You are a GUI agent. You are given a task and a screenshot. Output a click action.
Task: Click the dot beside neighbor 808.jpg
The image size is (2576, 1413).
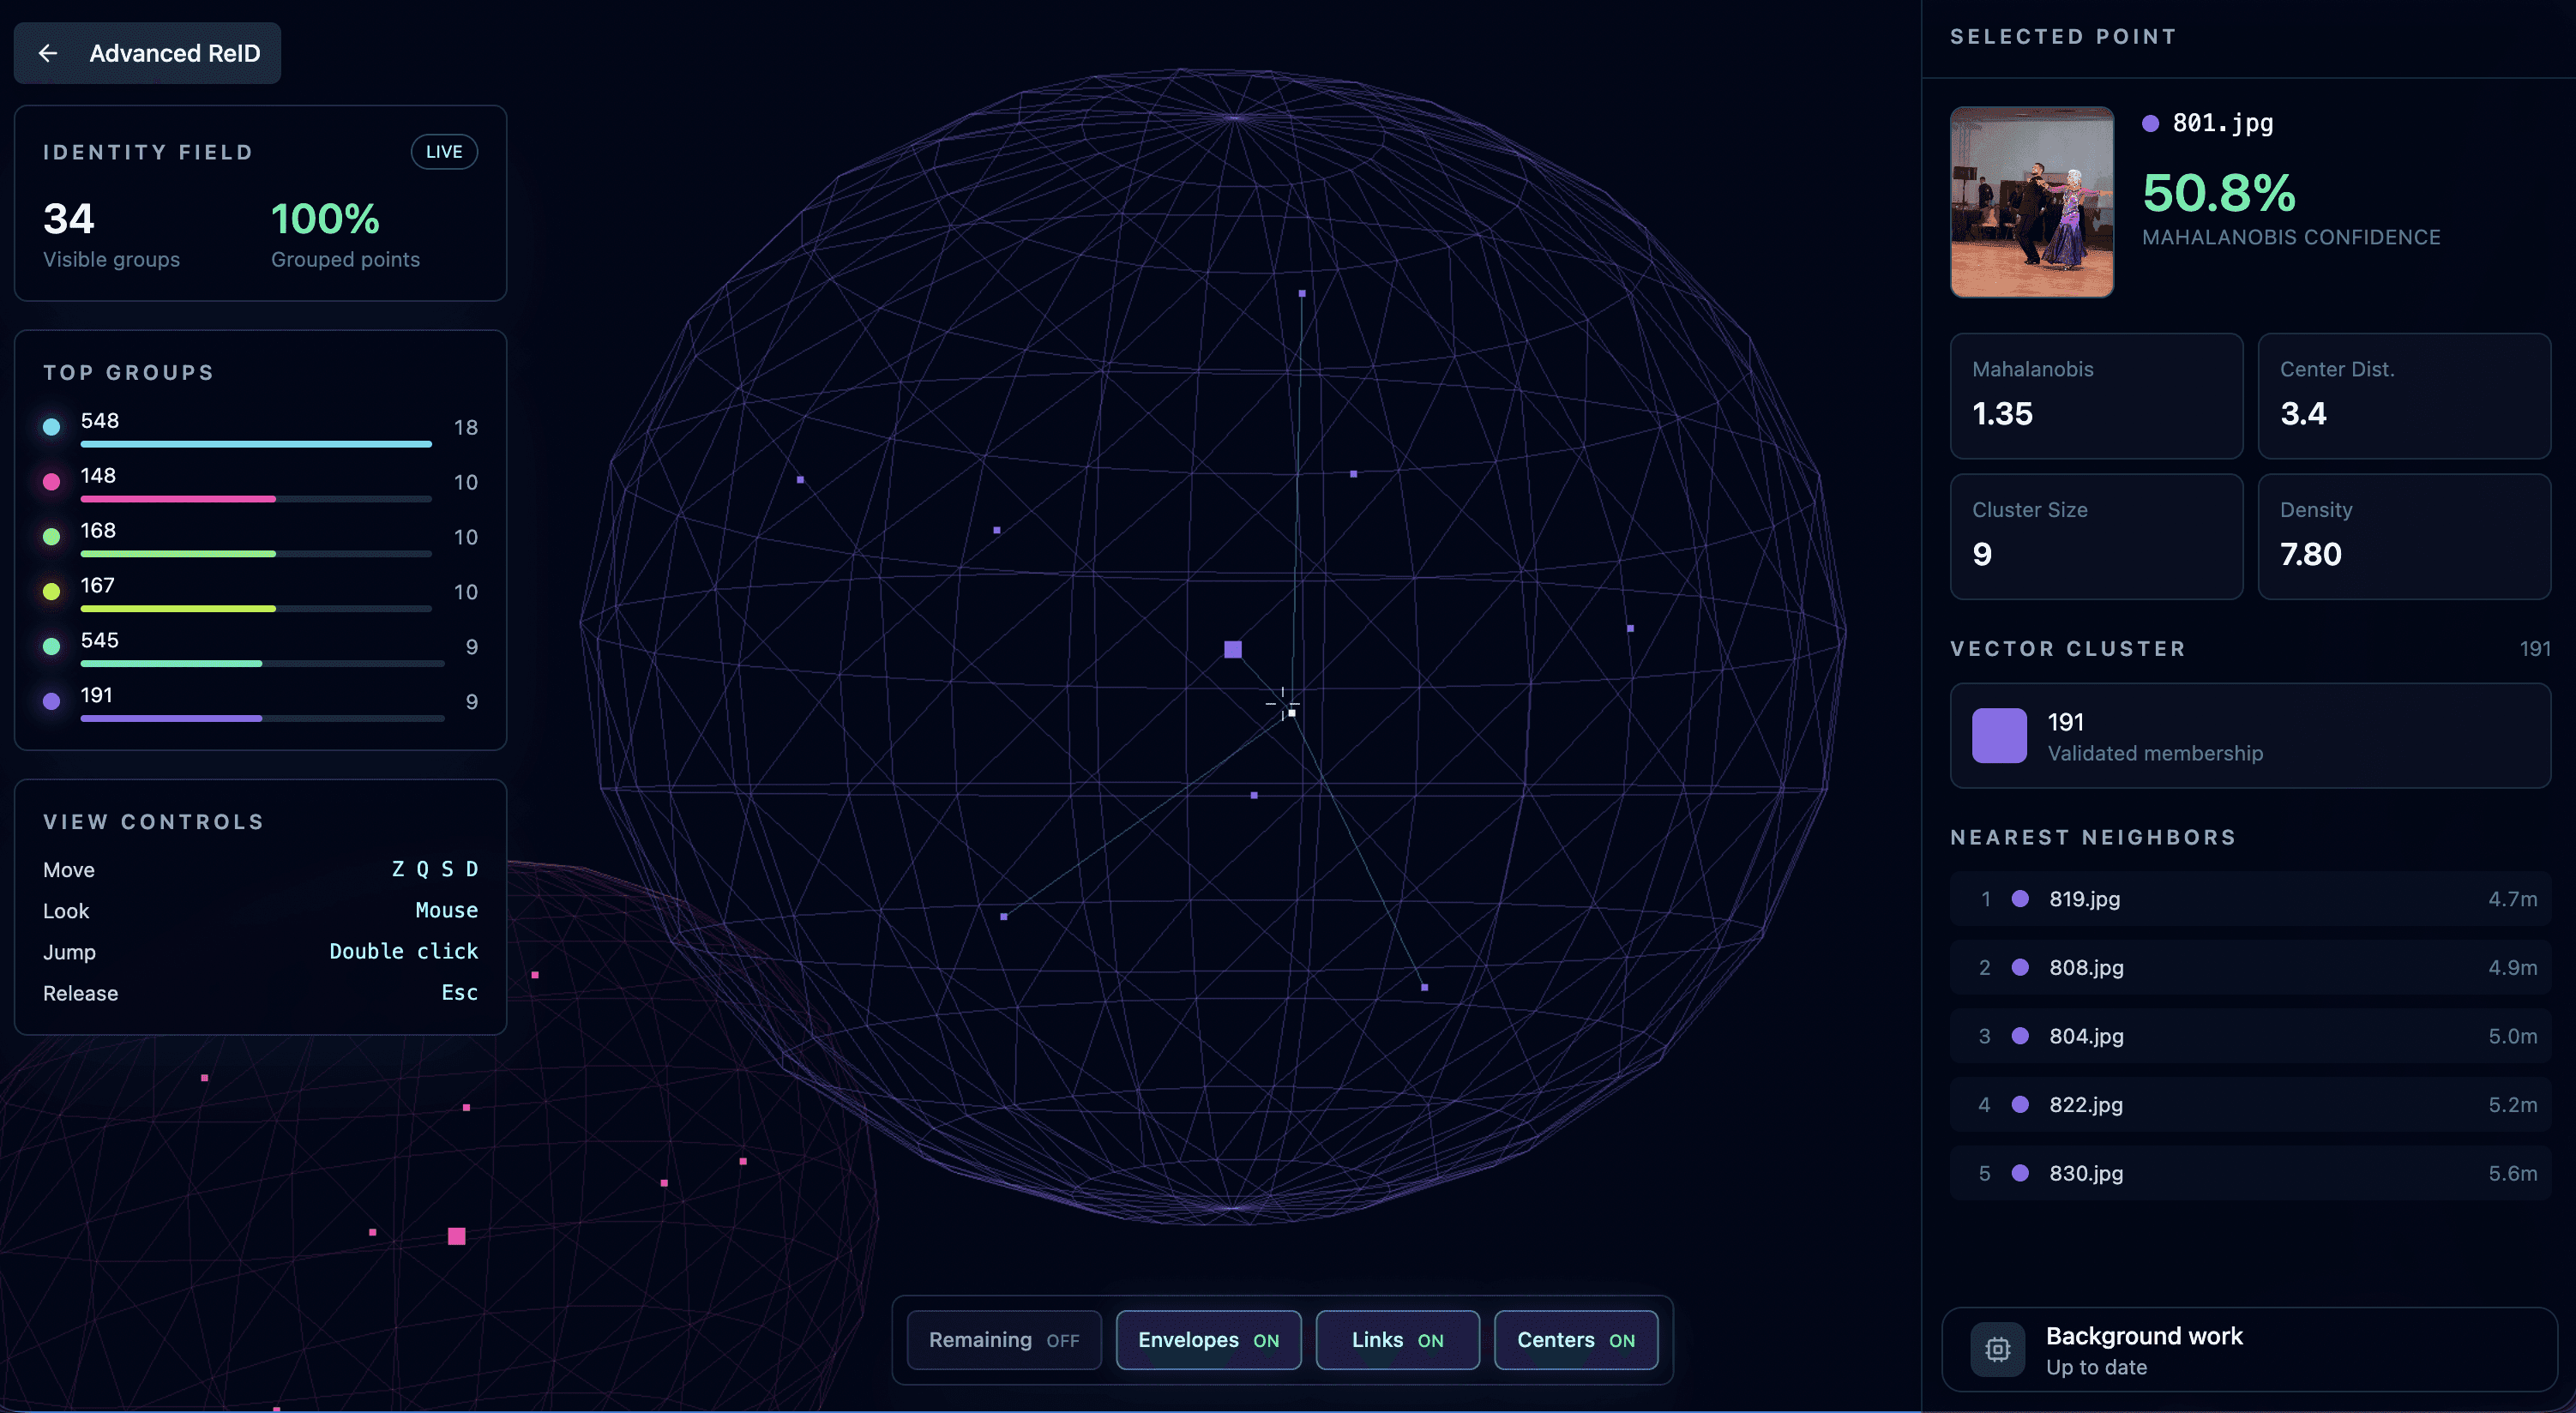click(x=2020, y=967)
